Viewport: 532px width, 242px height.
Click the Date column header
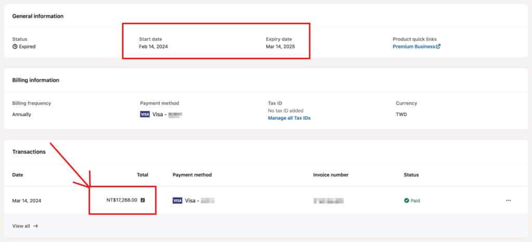[18, 175]
